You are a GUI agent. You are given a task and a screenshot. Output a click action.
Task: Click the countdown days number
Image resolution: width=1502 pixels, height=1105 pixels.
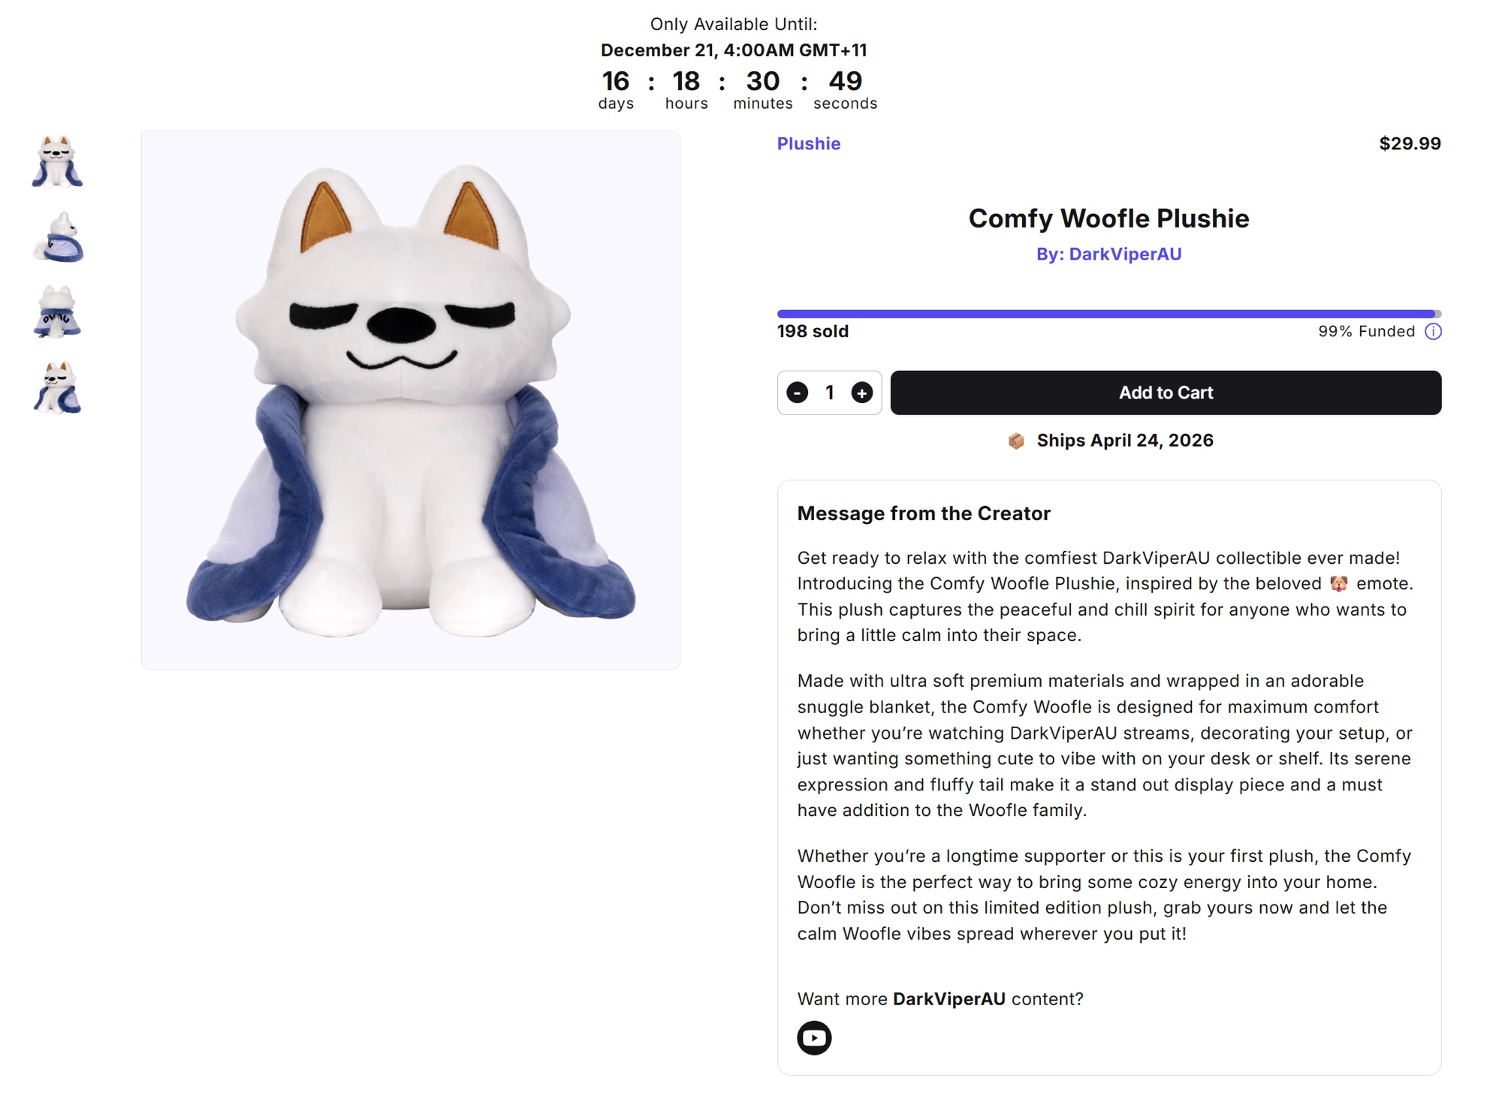click(x=616, y=81)
